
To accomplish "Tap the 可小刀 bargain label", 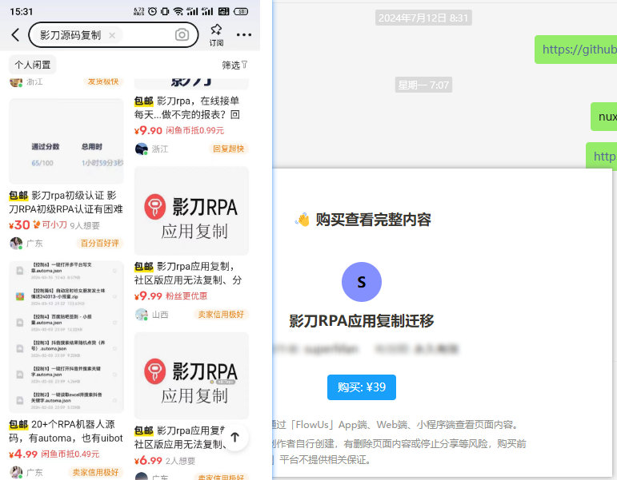I will [x=50, y=224].
